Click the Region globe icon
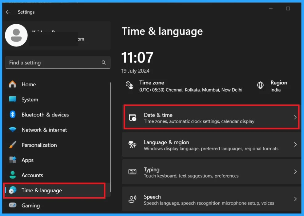The width and height of the screenshot is (304, 216). [x=260, y=85]
